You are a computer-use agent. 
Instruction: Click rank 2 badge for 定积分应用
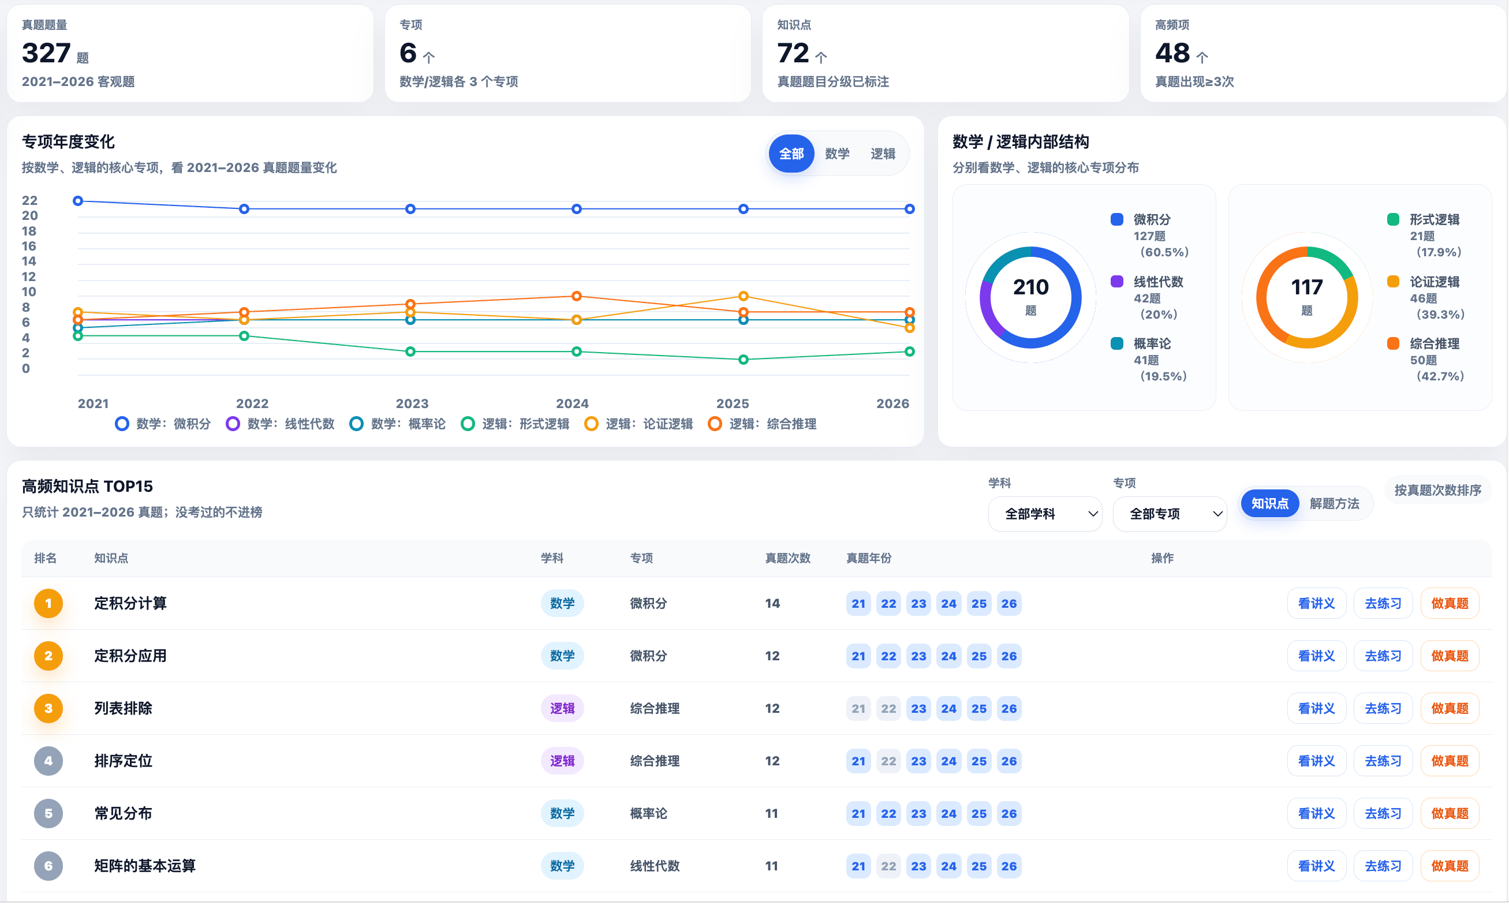click(48, 656)
